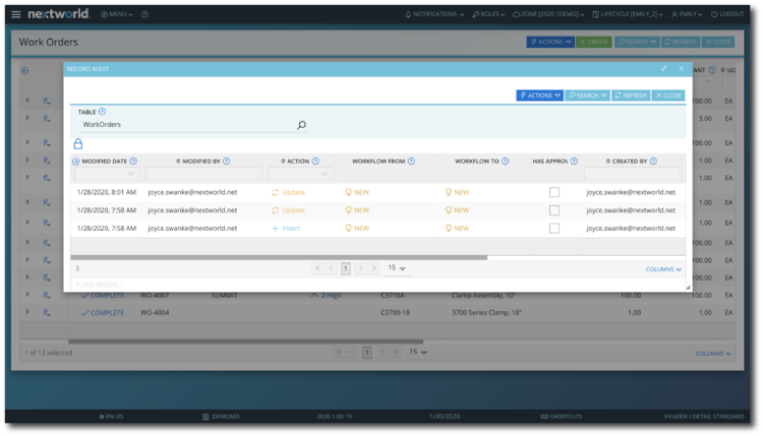The height and width of the screenshot is (436, 763).
Task: Open the help icon next to Menu
Action: pyautogui.click(x=145, y=14)
